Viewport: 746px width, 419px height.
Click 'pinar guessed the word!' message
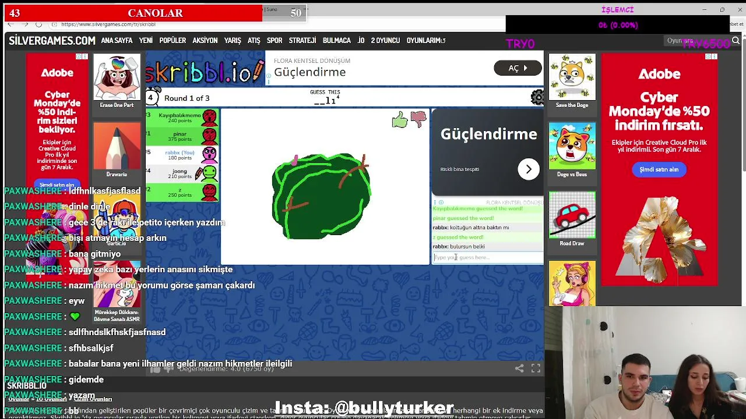pos(463,218)
